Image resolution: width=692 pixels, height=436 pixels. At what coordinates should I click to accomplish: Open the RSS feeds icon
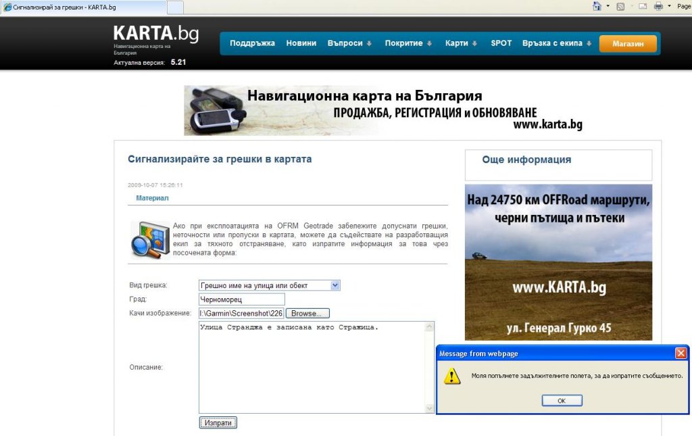[x=620, y=7]
